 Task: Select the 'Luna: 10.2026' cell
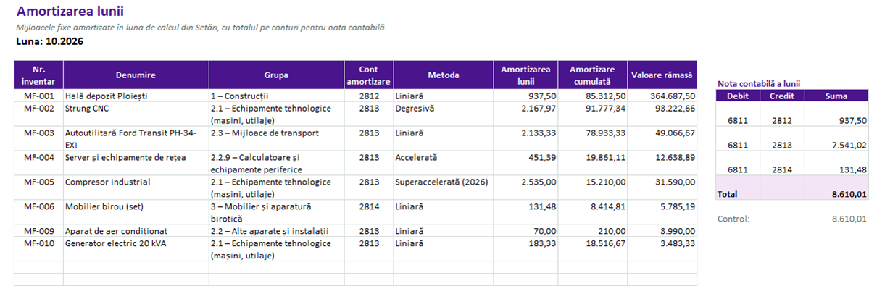(x=50, y=41)
